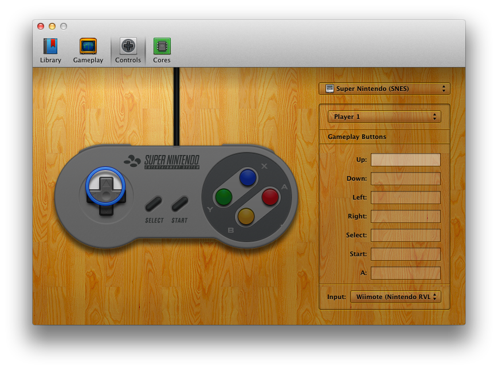Screen dimensions: 498x370
Task: Click the Up key binding field
Action: point(406,160)
